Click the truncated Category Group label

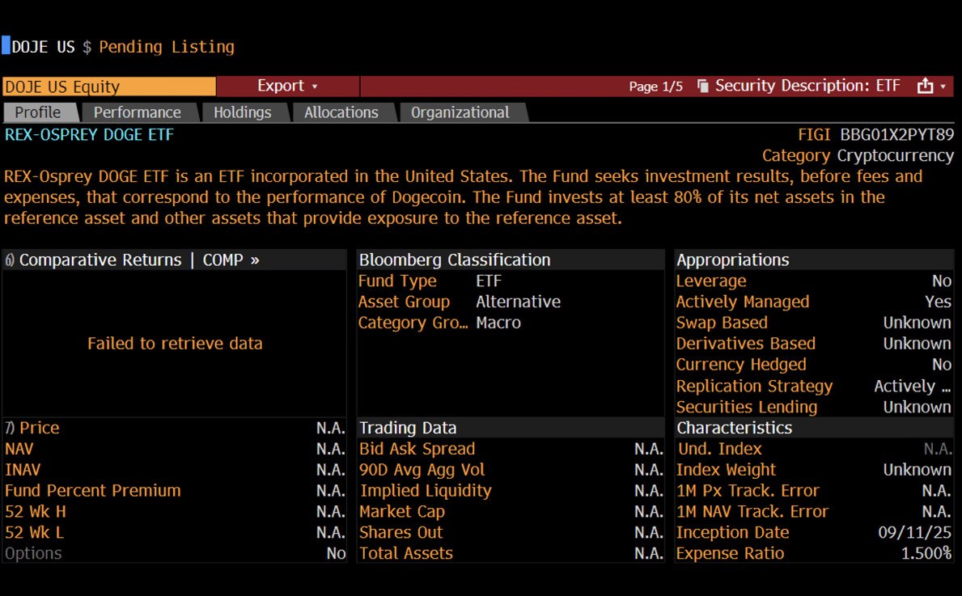click(x=413, y=323)
